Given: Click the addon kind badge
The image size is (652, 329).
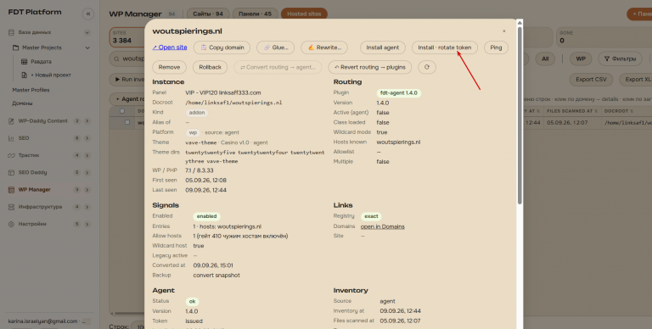Looking at the screenshot, I should 197,113.
